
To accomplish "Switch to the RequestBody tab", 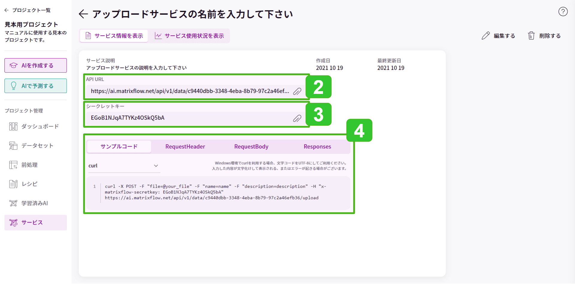I will click(x=251, y=147).
